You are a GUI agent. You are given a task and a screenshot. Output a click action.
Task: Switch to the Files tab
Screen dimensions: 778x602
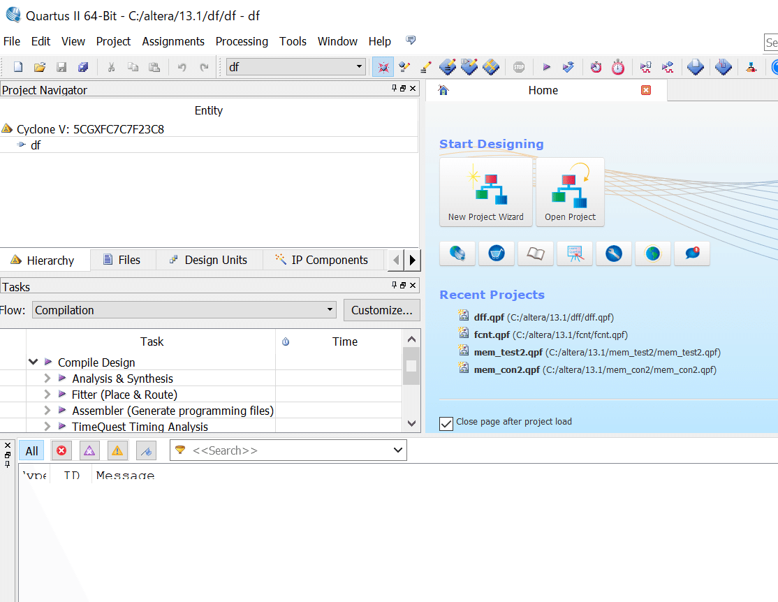122,260
